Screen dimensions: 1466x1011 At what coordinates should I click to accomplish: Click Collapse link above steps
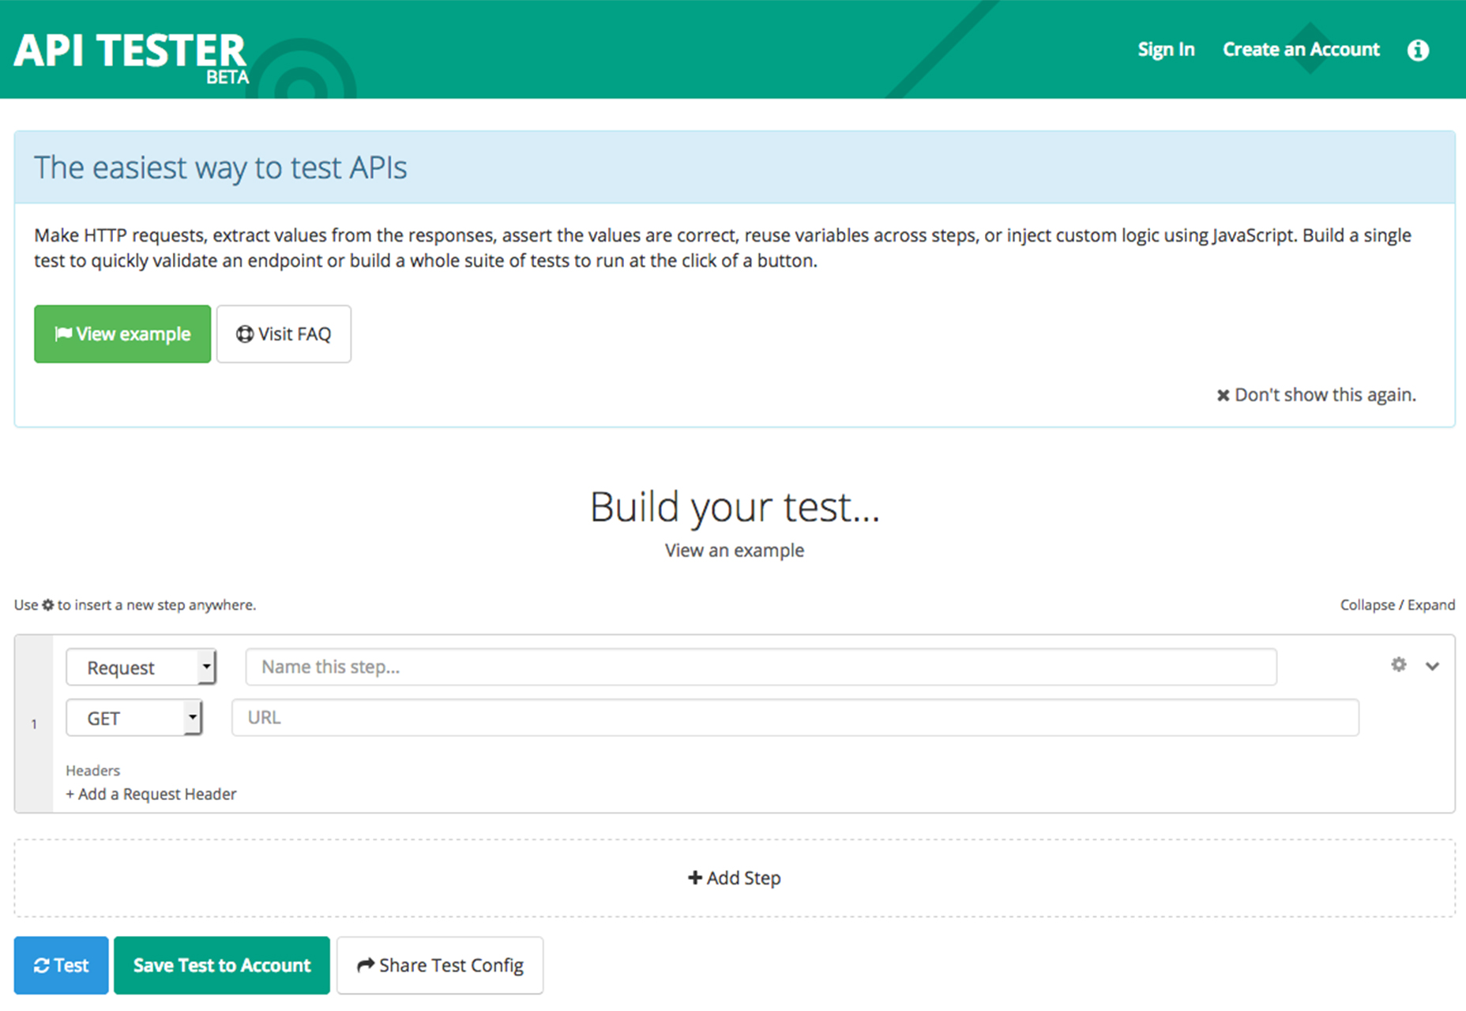point(1367,605)
